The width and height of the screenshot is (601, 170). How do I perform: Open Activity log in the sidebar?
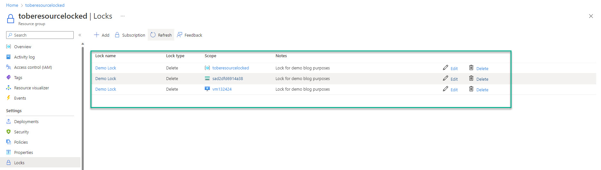pyautogui.click(x=24, y=57)
